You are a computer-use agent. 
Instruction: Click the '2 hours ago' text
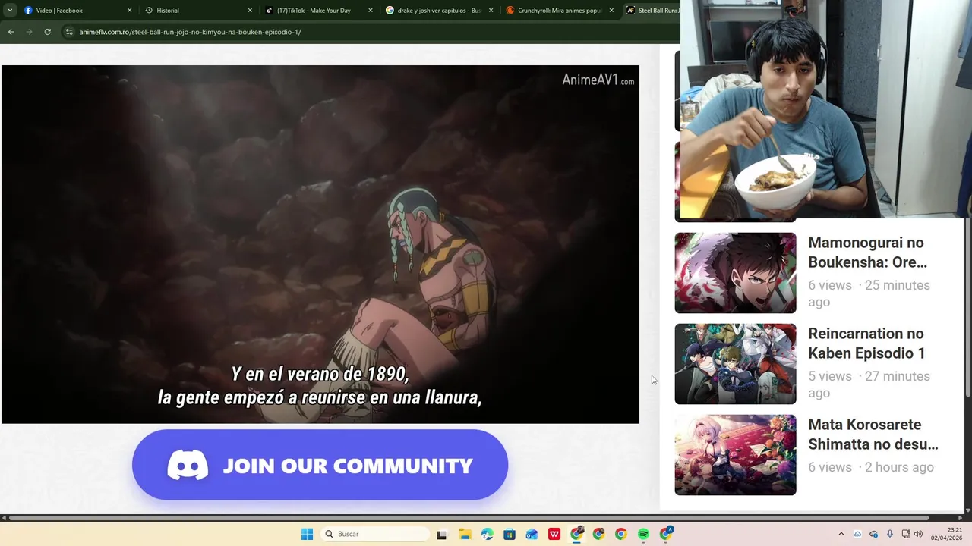click(x=899, y=467)
